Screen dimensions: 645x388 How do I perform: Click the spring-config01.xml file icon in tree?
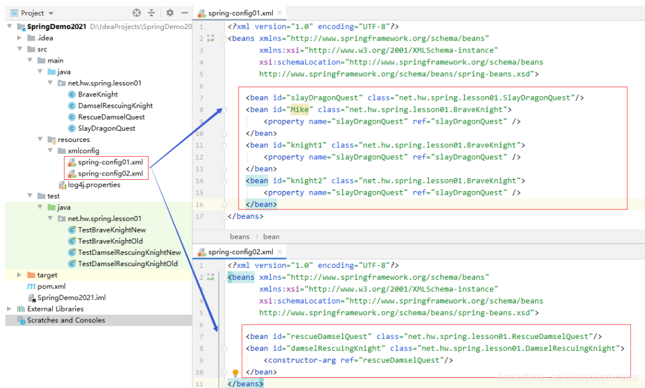coord(72,162)
